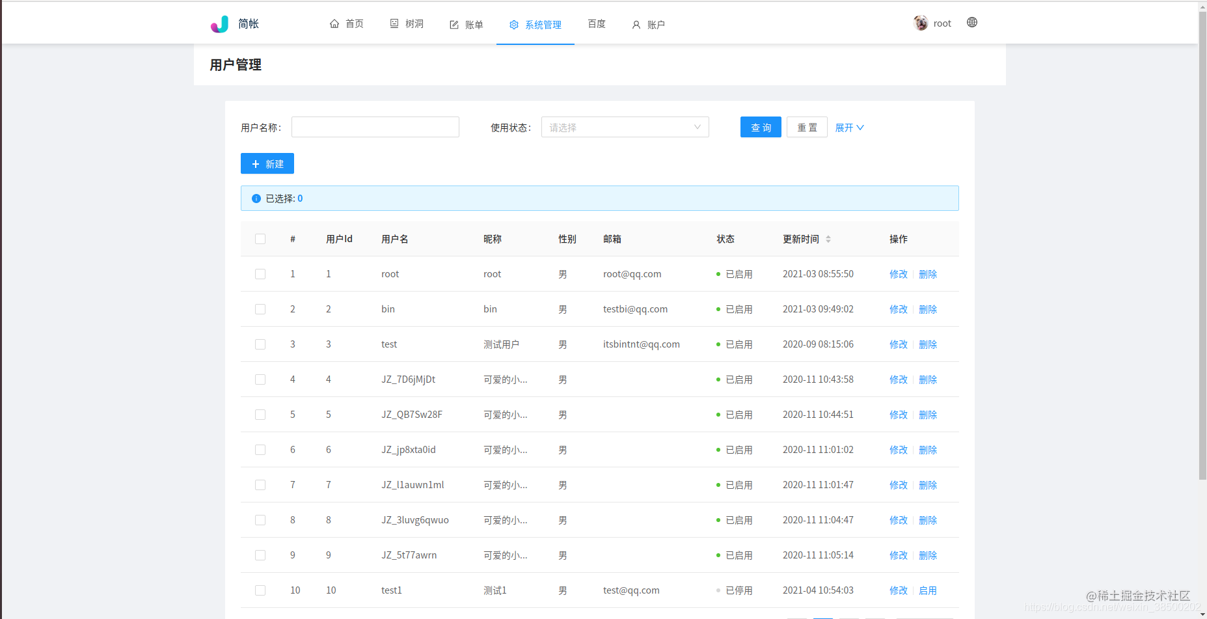
Task: Click 启用 to enable user test1
Action: (x=928, y=590)
